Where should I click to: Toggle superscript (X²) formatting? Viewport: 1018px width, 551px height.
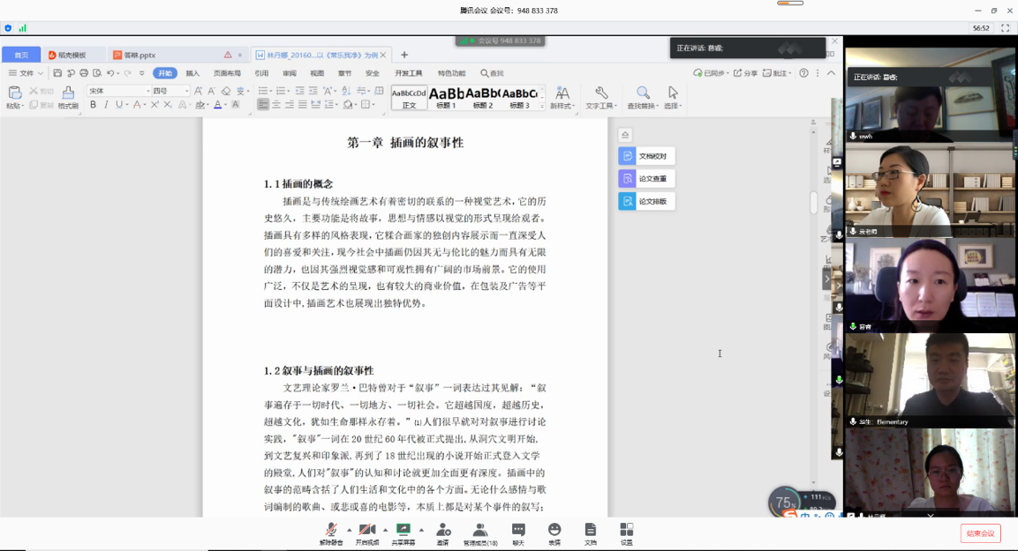pyautogui.click(x=155, y=104)
